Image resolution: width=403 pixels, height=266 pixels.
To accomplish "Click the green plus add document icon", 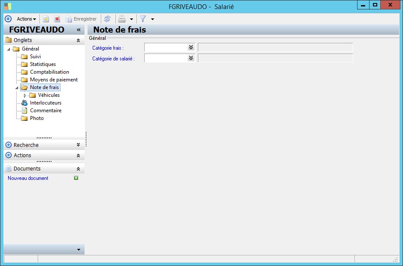I will tap(76, 178).
